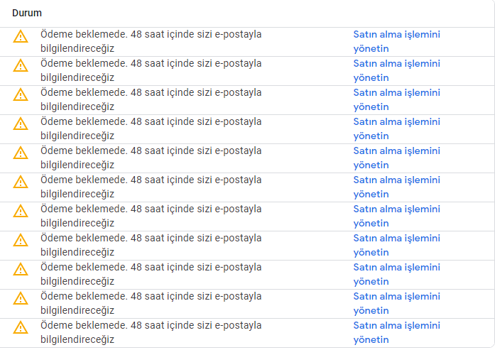Select the warning icon in the third row
This screenshot has width=495, height=350.
click(21, 94)
